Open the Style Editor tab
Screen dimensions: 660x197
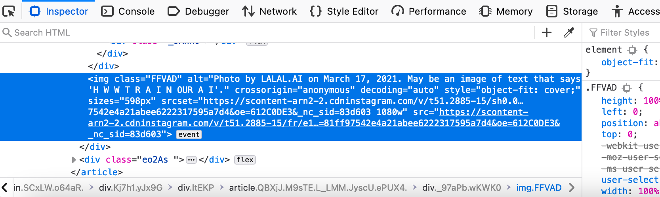344,11
